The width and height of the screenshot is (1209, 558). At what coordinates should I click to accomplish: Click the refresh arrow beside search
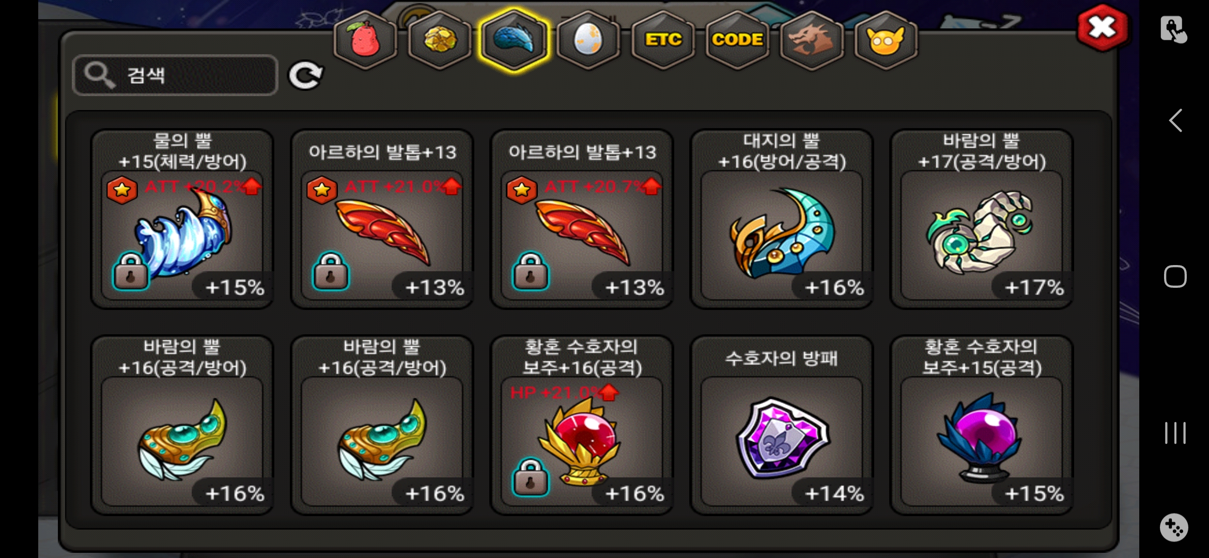tap(306, 76)
